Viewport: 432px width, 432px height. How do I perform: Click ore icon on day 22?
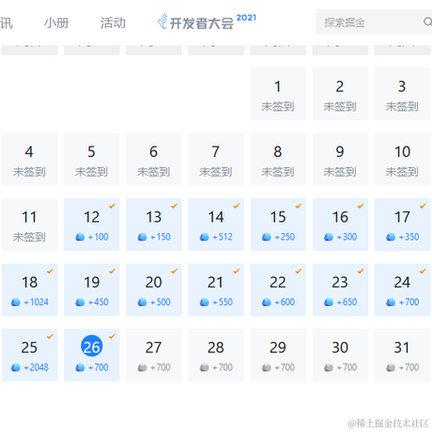[x=267, y=302]
